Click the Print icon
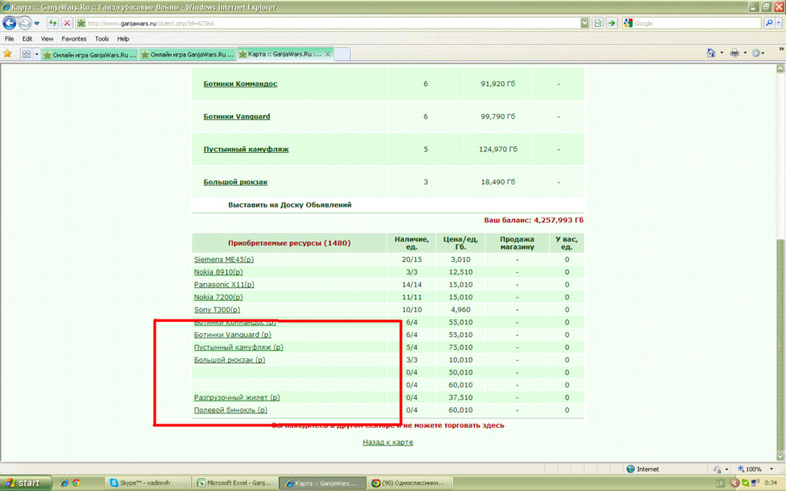 coord(734,52)
